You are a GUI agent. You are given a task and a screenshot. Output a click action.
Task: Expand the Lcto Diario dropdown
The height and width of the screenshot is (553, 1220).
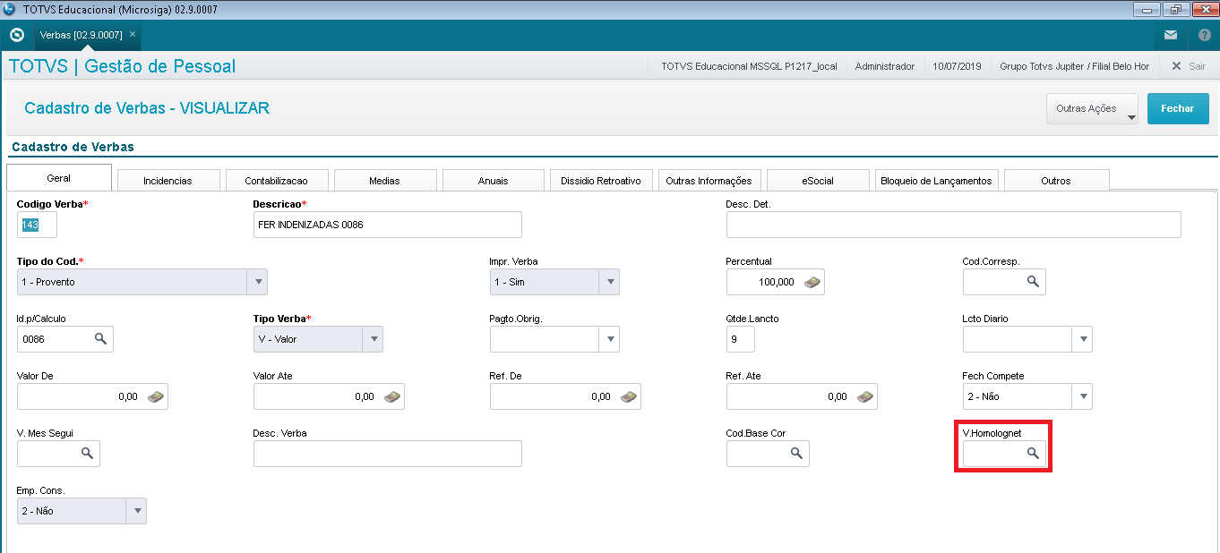tap(1082, 339)
